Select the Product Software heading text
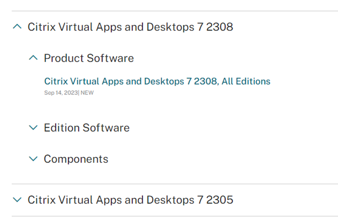 [89, 58]
